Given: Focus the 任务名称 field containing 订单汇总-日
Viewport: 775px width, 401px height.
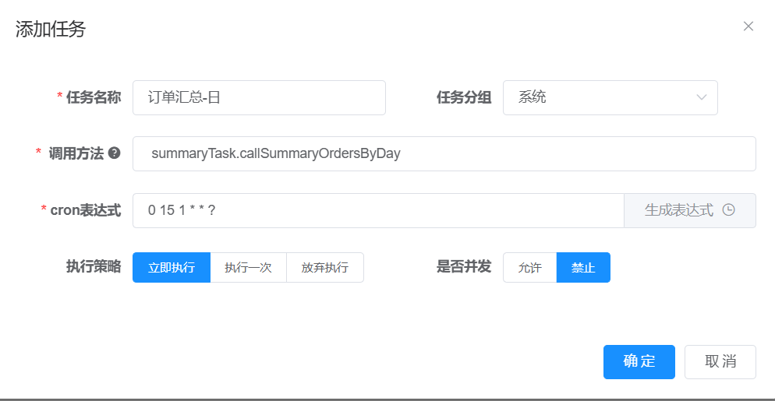Looking at the screenshot, I should (x=259, y=98).
